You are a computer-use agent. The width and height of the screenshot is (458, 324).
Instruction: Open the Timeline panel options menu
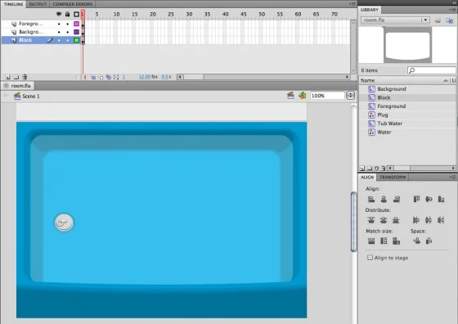[352, 4]
